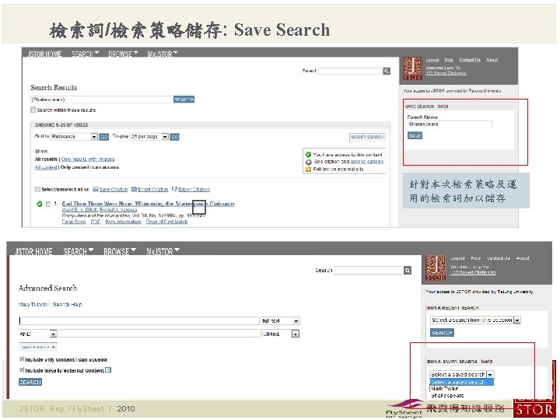Click GO button beside Sort by dropdown

click(103, 137)
